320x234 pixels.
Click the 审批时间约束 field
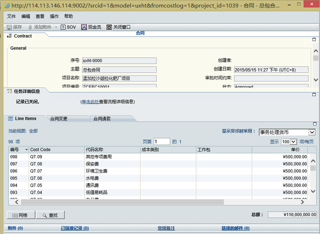point(271,78)
